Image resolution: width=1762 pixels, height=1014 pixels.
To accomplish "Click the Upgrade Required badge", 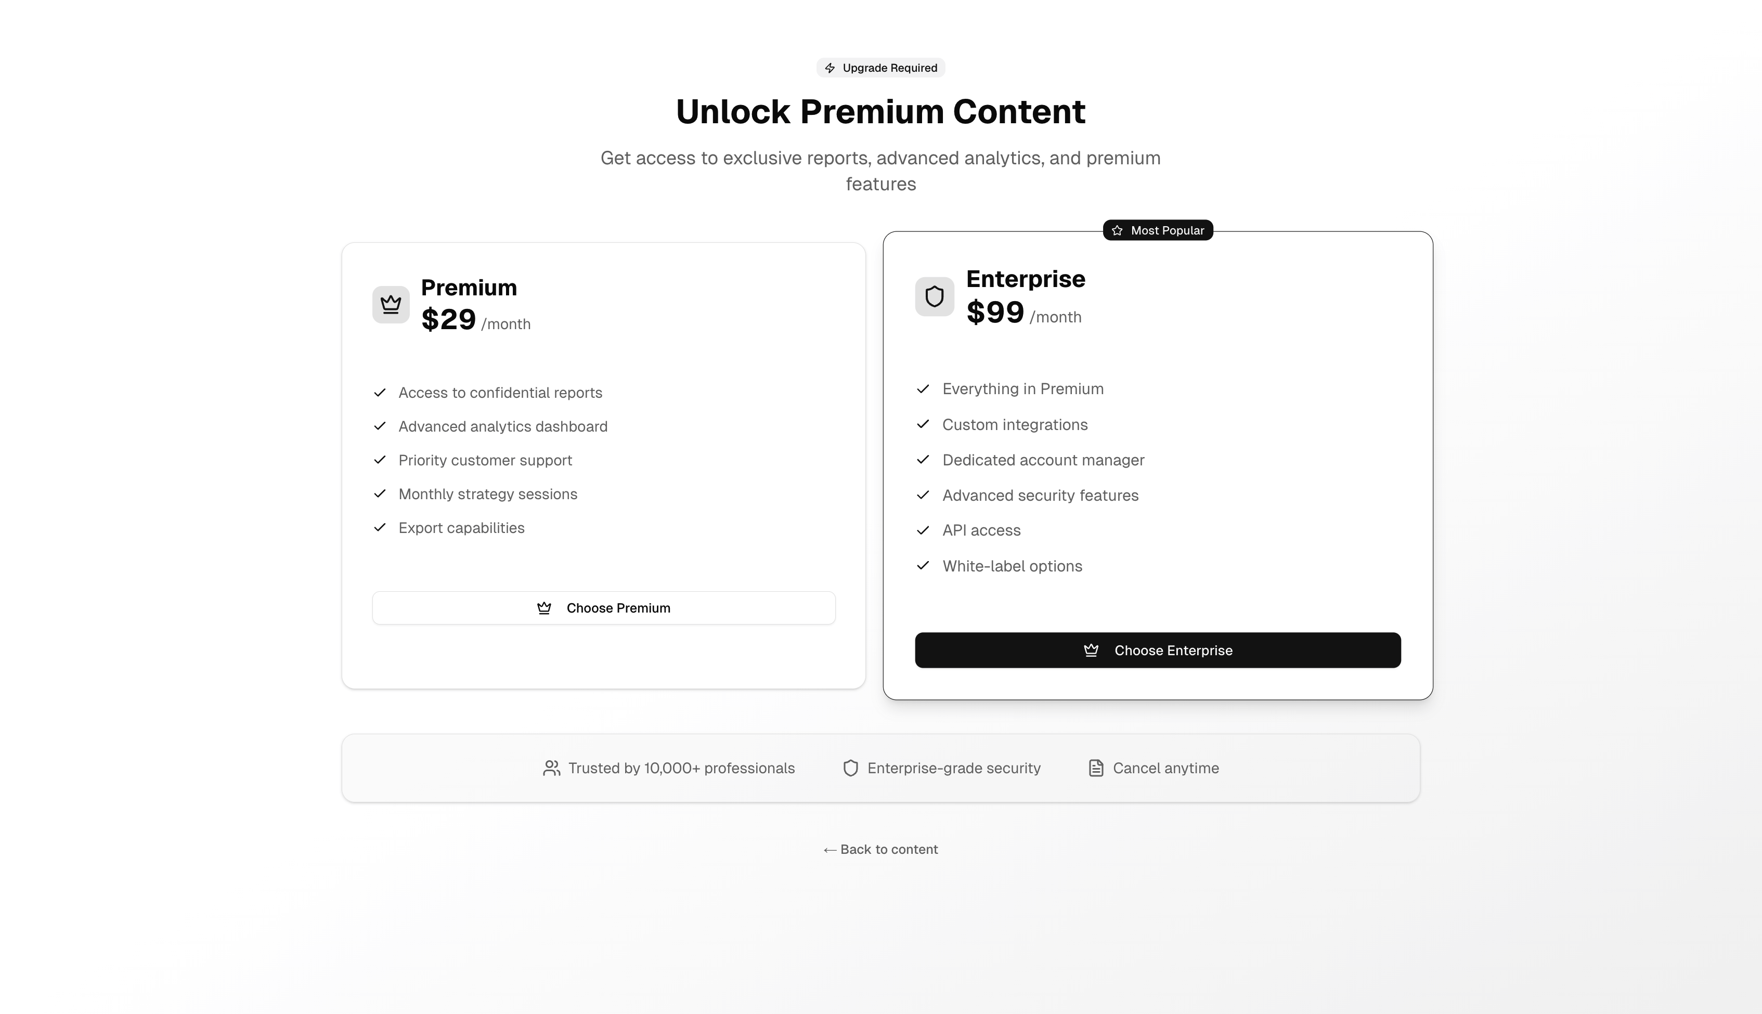I will (x=880, y=68).
